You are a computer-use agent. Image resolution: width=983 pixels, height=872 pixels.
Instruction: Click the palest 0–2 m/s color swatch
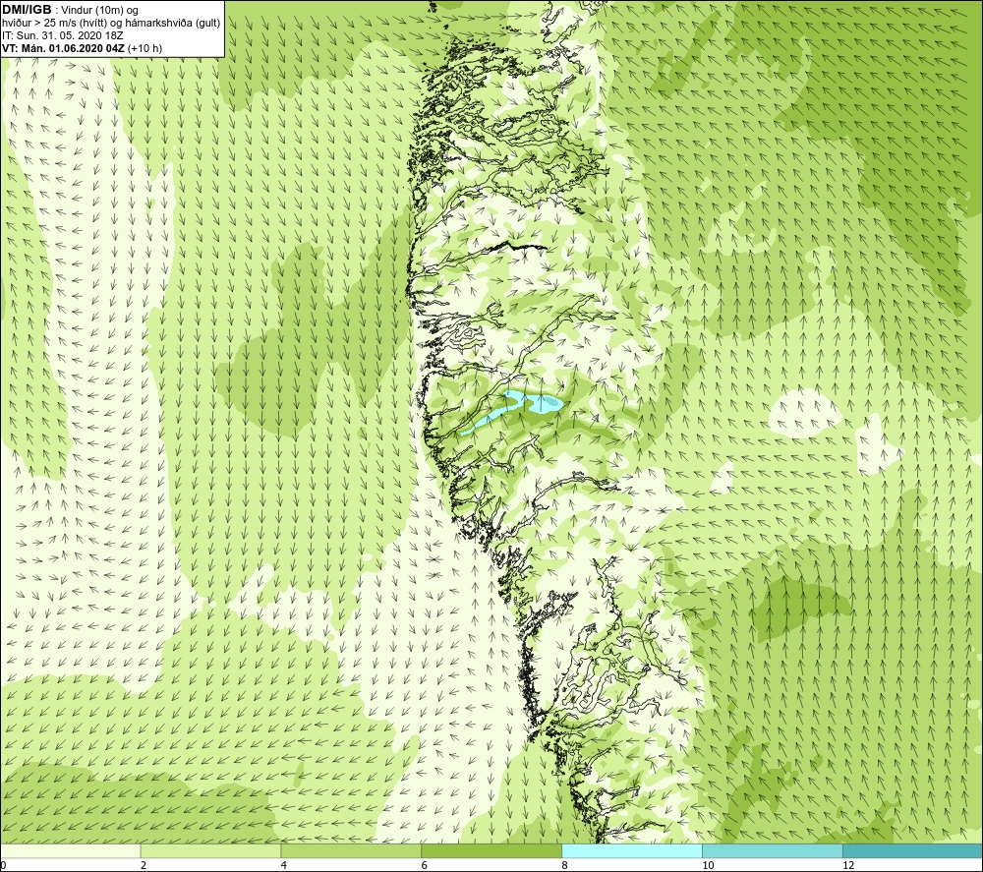pyautogui.click(x=70, y=850)
